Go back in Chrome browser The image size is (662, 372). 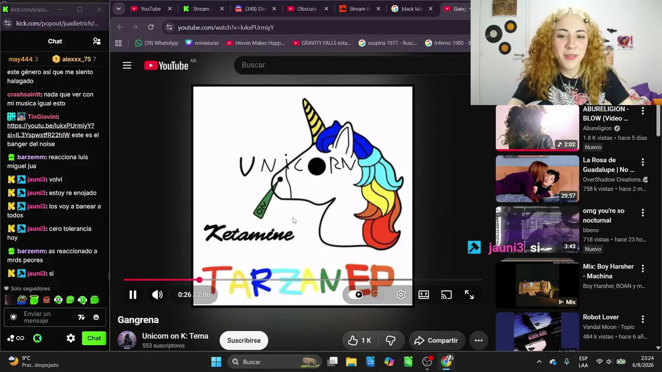[120, 27]
